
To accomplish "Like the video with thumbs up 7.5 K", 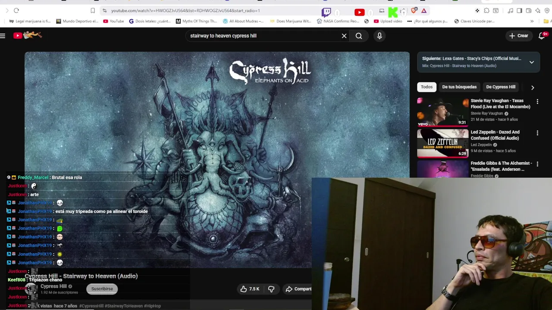I will click(x=250, y=289).
